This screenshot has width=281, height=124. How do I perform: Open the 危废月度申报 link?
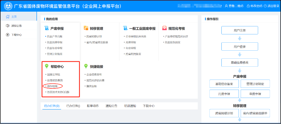point(55,42)
